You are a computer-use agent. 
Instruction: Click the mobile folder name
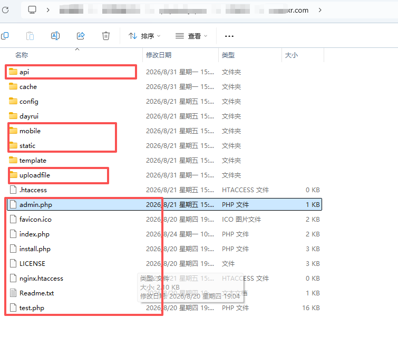pos(30,131)
